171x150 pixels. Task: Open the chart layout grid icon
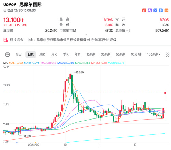click(167, 54)
